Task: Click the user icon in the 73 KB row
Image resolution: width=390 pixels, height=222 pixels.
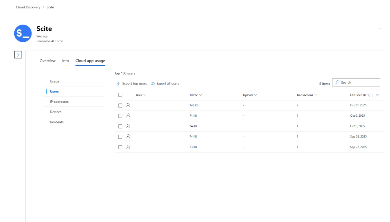Action: click(x=128, y=147)
